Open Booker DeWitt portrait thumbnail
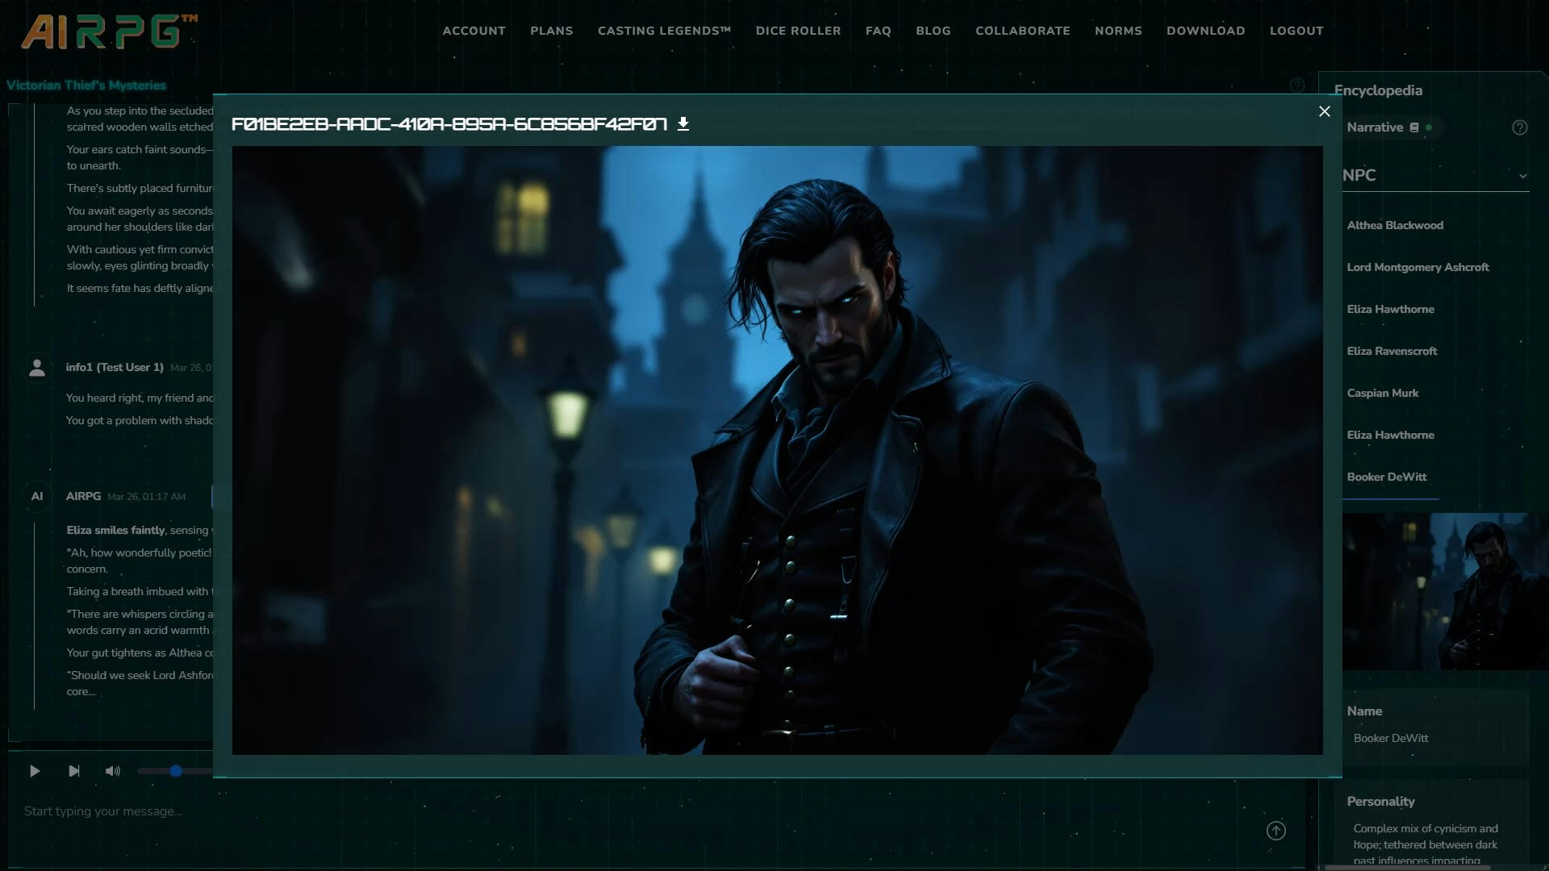This screenshot has width=1549, height=871. point(1444,591)
